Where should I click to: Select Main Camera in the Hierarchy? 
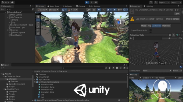coord(17,15)
